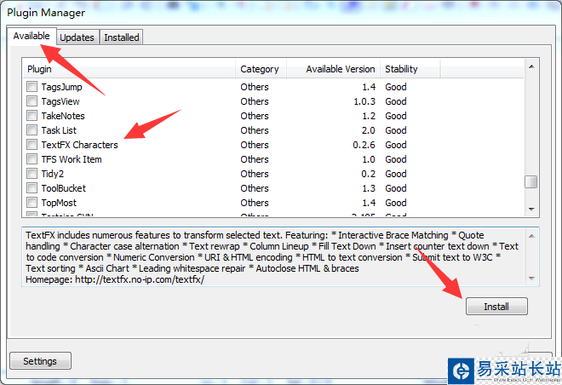Select the TFS Work Item plugin name
Viewport: 562px width, 385px height.
[x=72, y=159]
